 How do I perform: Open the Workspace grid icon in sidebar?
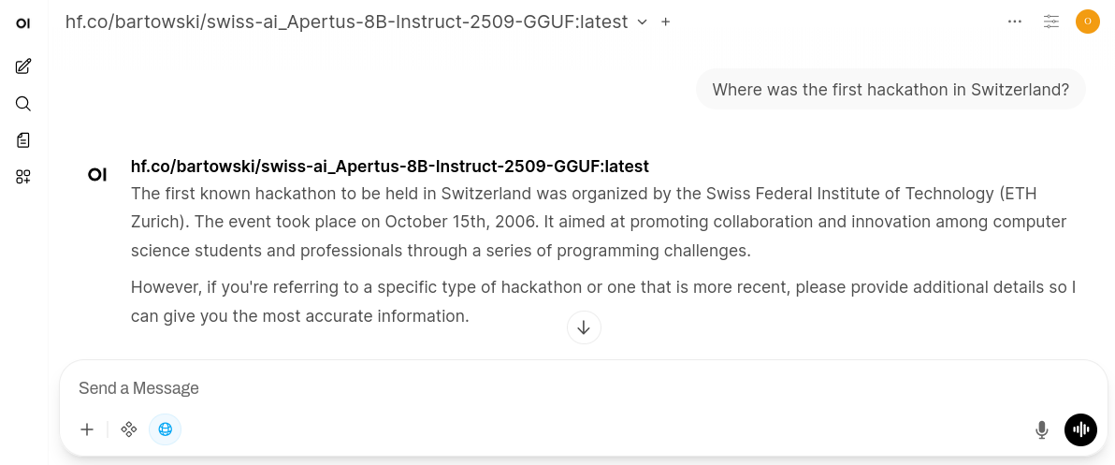23,177
